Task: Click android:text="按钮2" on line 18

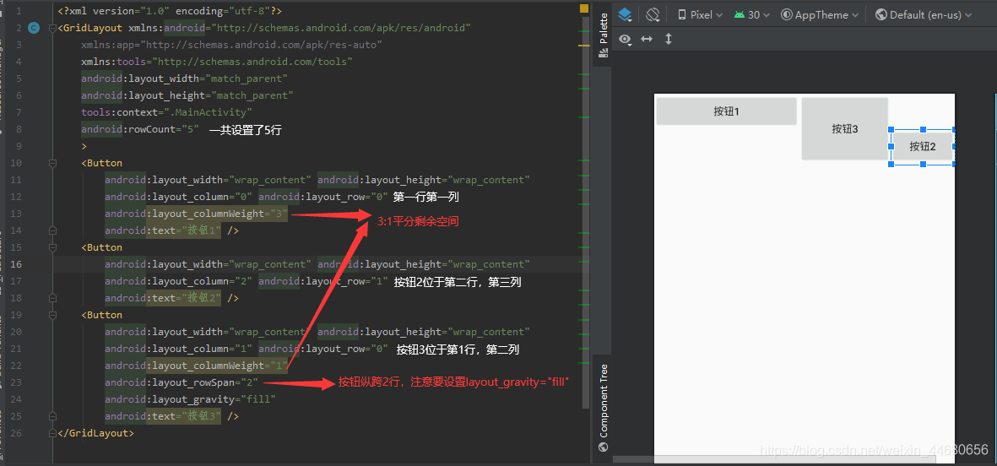Action: [x=164, y=297]
